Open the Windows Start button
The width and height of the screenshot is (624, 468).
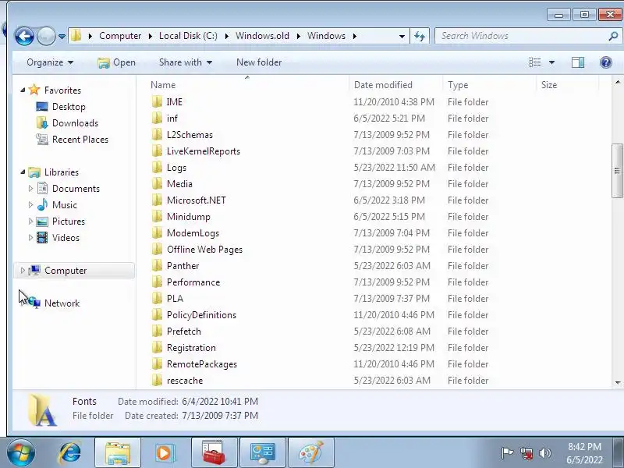21,452
